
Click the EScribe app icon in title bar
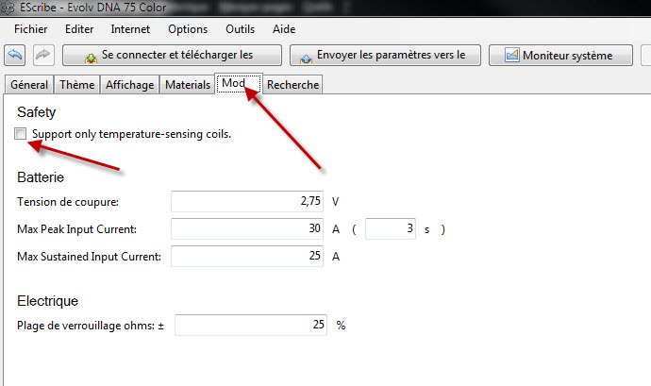click(x=8, y=8)
